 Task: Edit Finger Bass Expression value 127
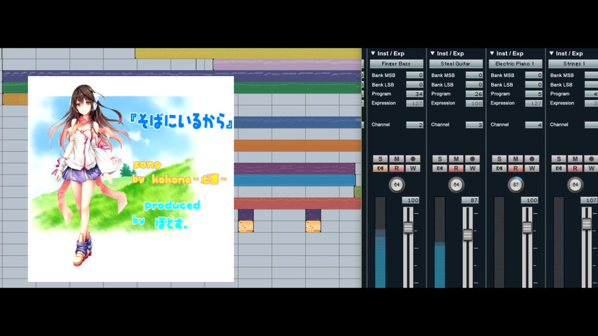tap(415, 103)
